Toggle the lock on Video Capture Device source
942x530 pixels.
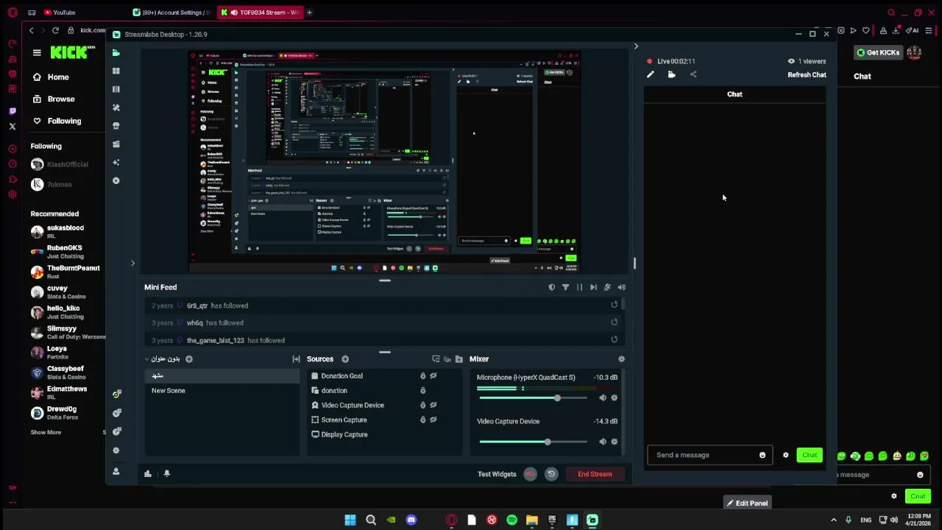click(x=422, y=405)
